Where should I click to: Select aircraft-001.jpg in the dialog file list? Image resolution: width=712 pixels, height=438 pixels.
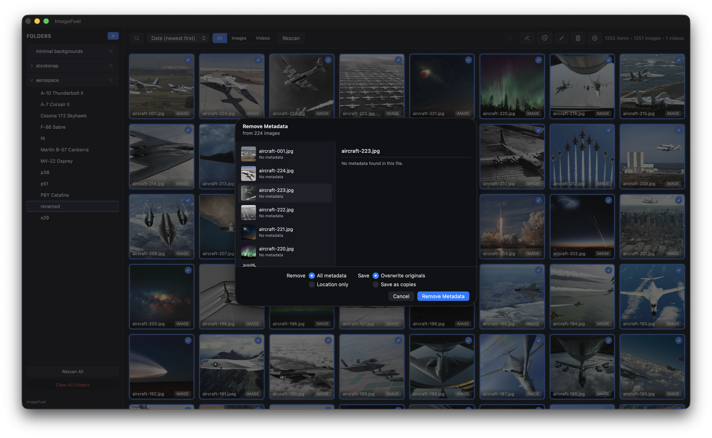[x=285, y=154]
